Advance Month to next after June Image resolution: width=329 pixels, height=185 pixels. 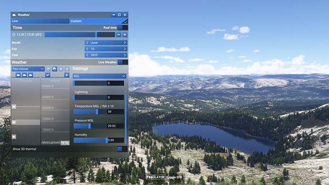pyautogui.click(x=124, y=42)
